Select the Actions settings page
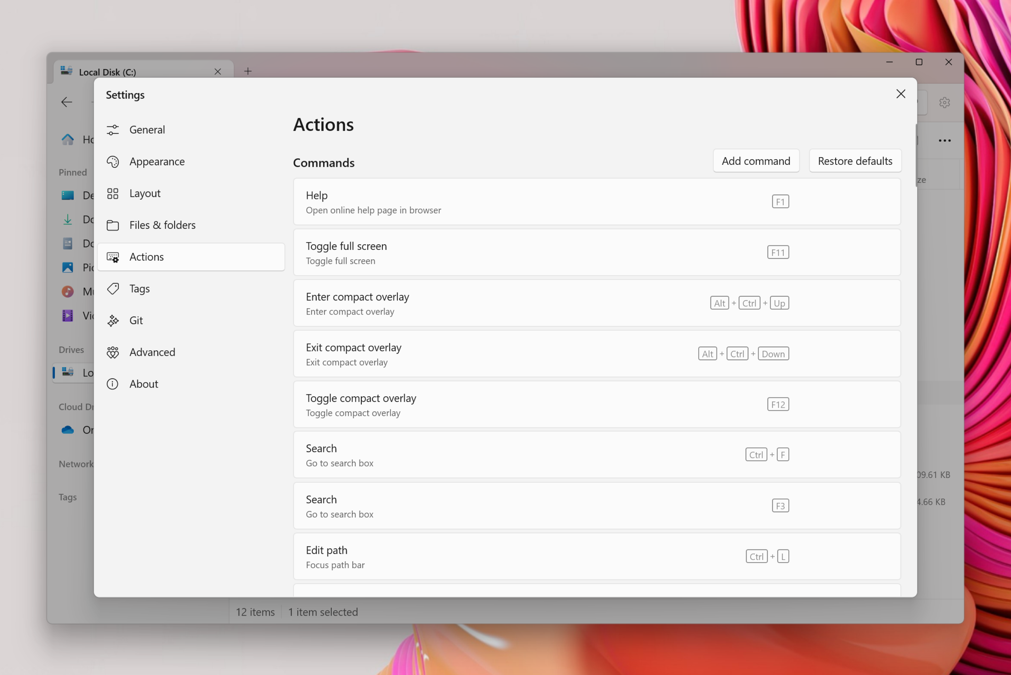Viewport: 1011px width, 675px height. click(x=146, y=257)
